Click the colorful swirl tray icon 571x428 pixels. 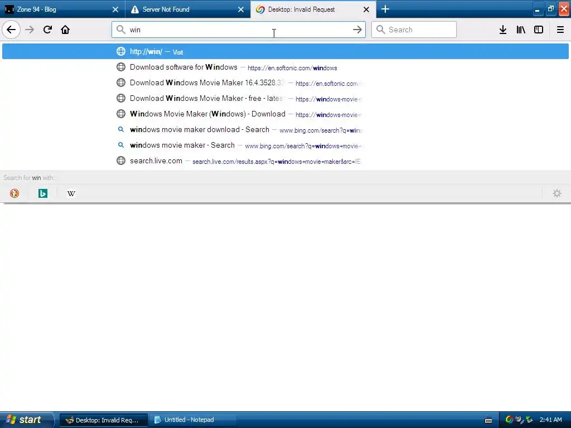click(x=510, y=420)
